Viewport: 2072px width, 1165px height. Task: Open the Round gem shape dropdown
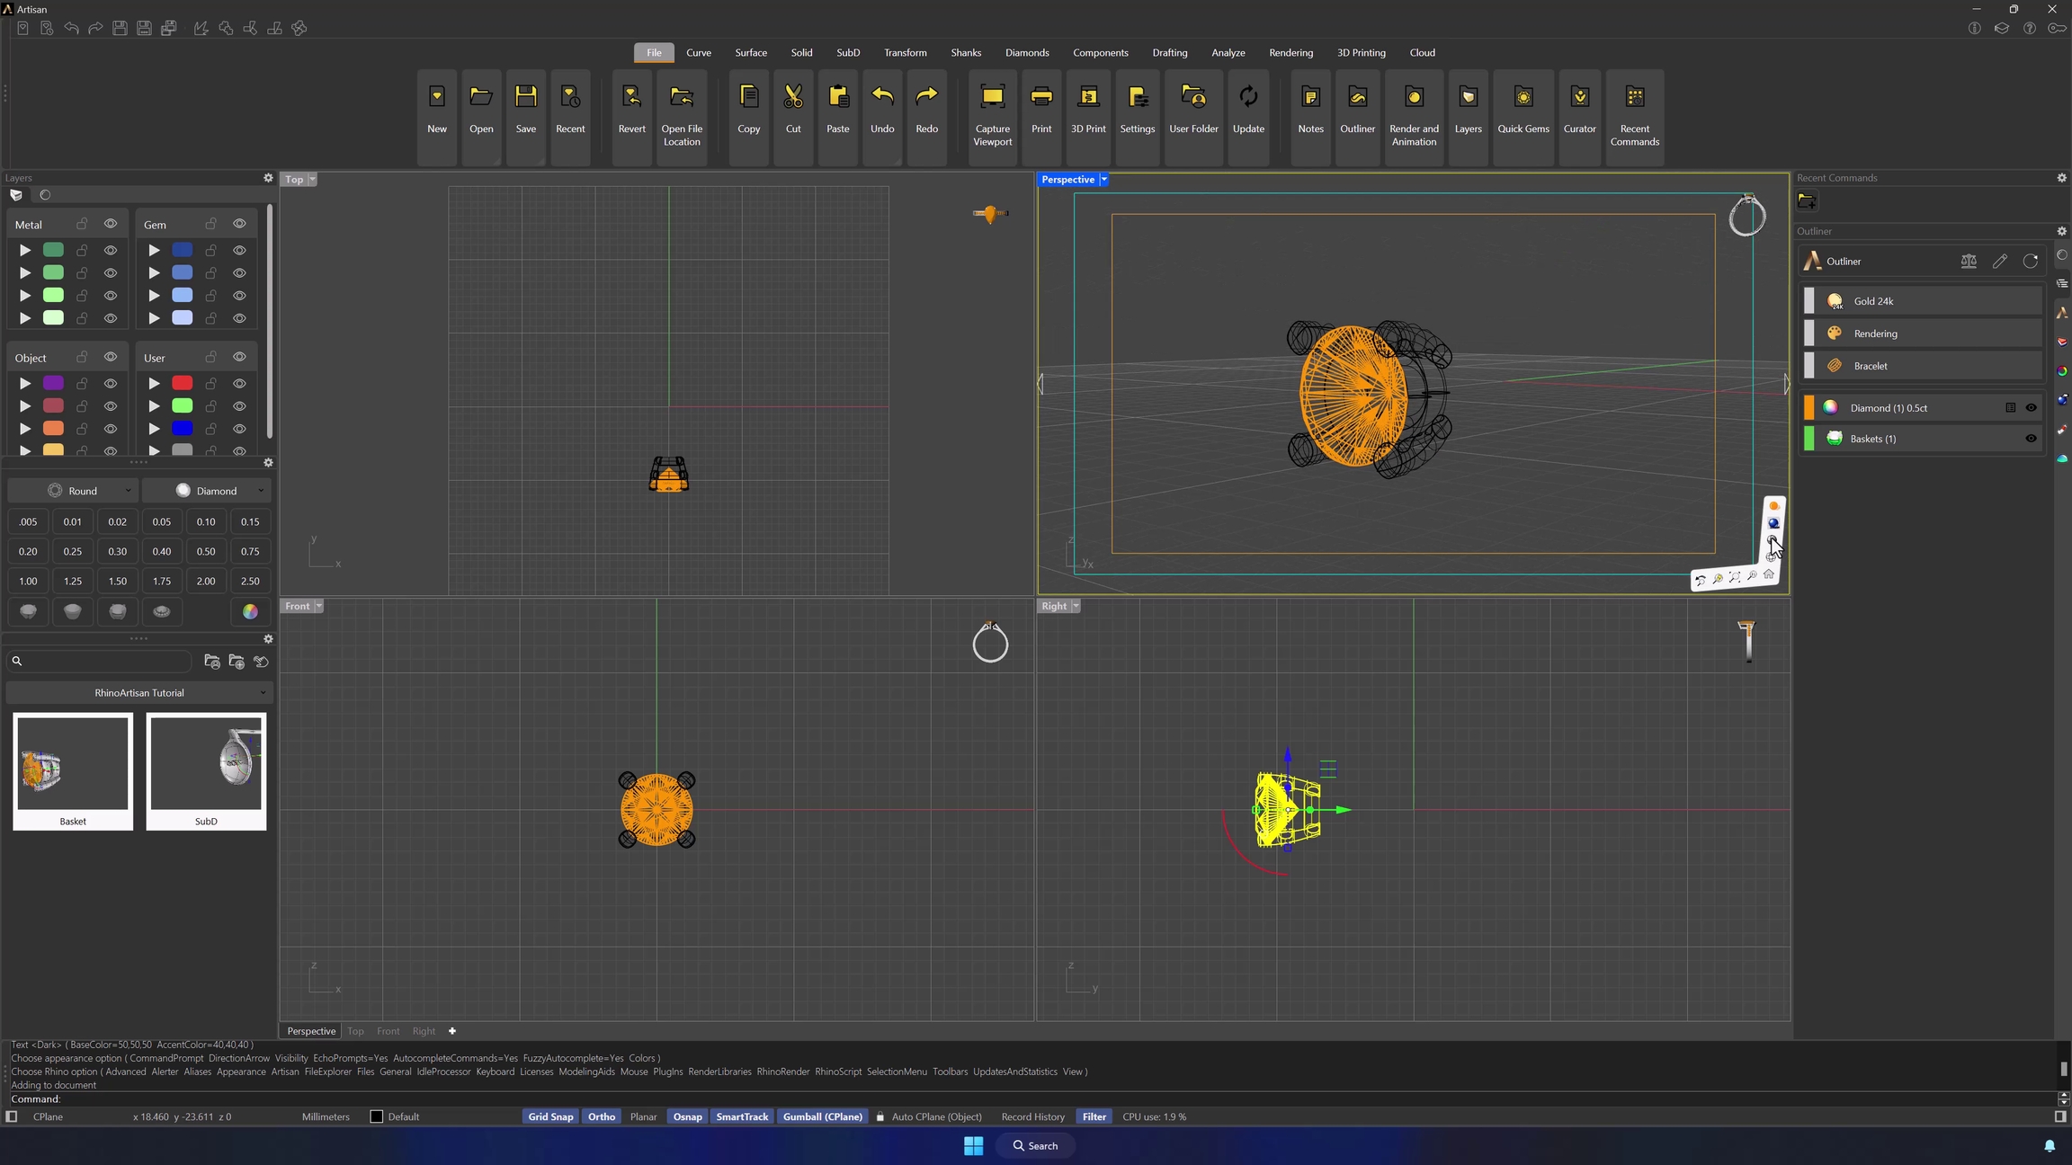pyautogui.click(x=89, y=491)
